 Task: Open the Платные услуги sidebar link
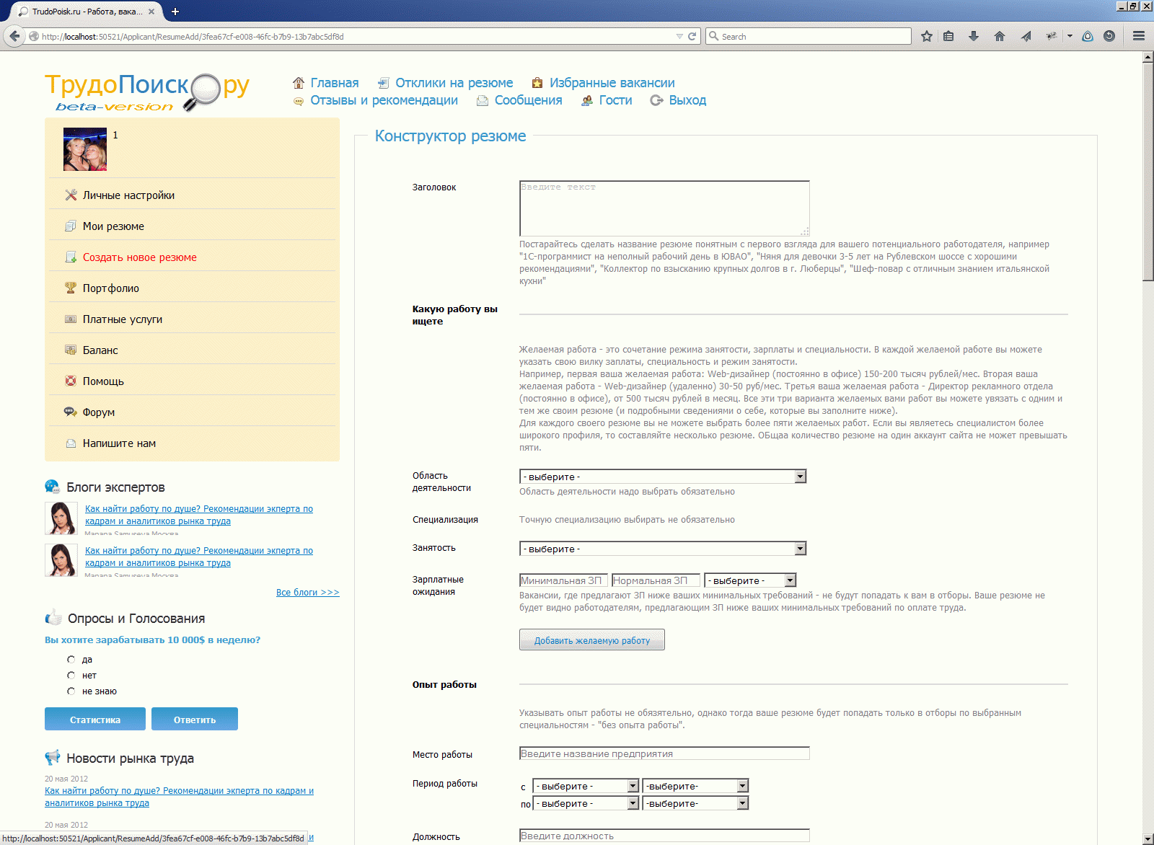coord(123,319)
